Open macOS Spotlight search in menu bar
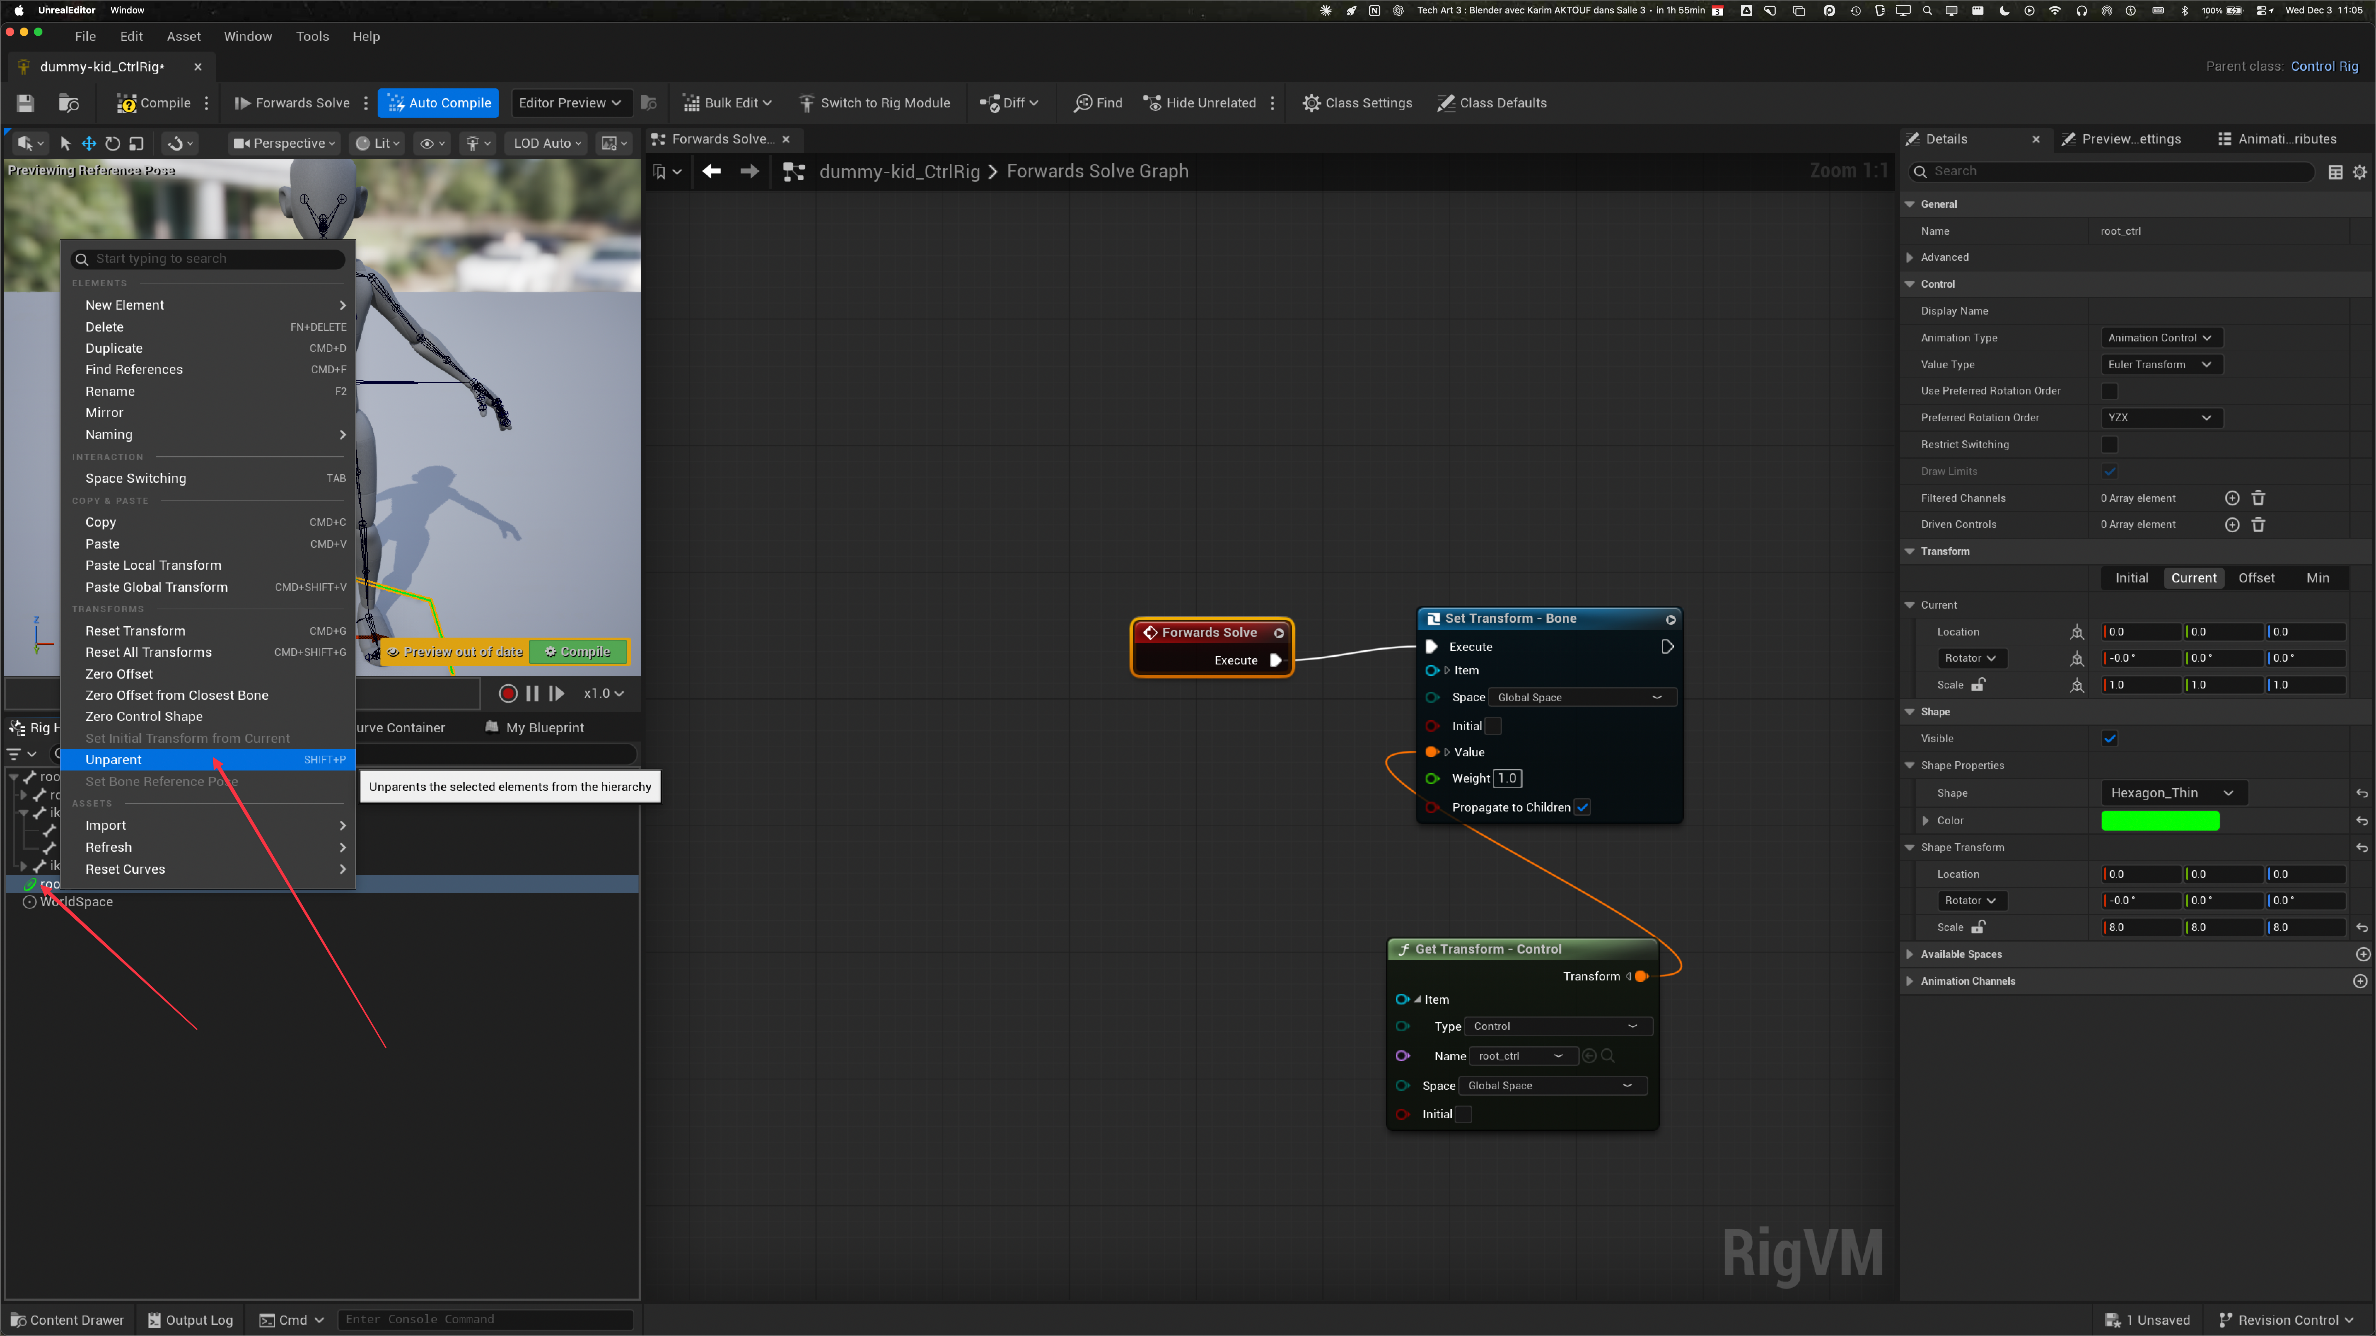 1927,11
